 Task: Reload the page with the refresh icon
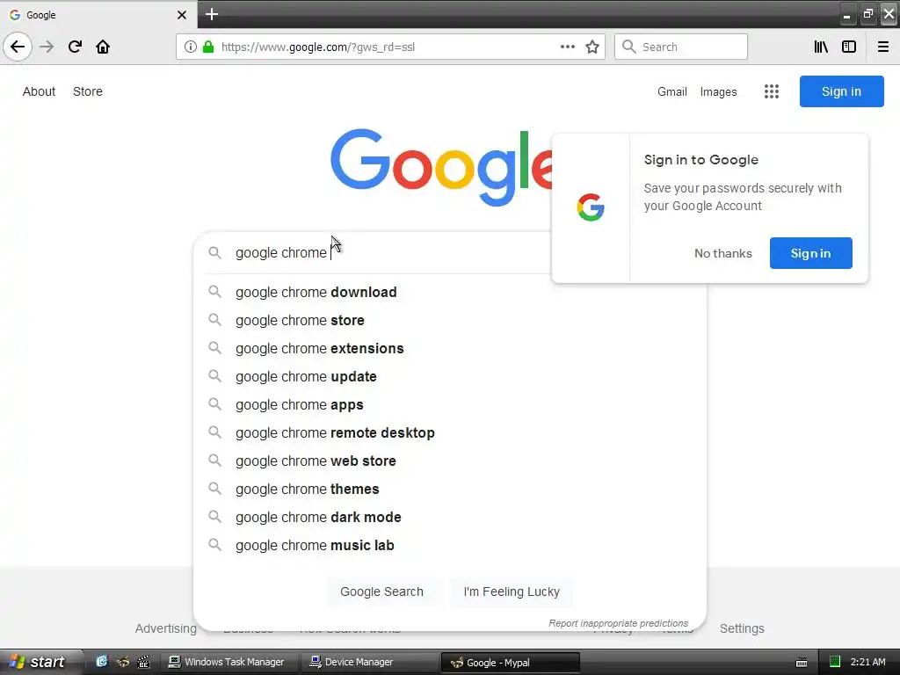pos(75,47)
